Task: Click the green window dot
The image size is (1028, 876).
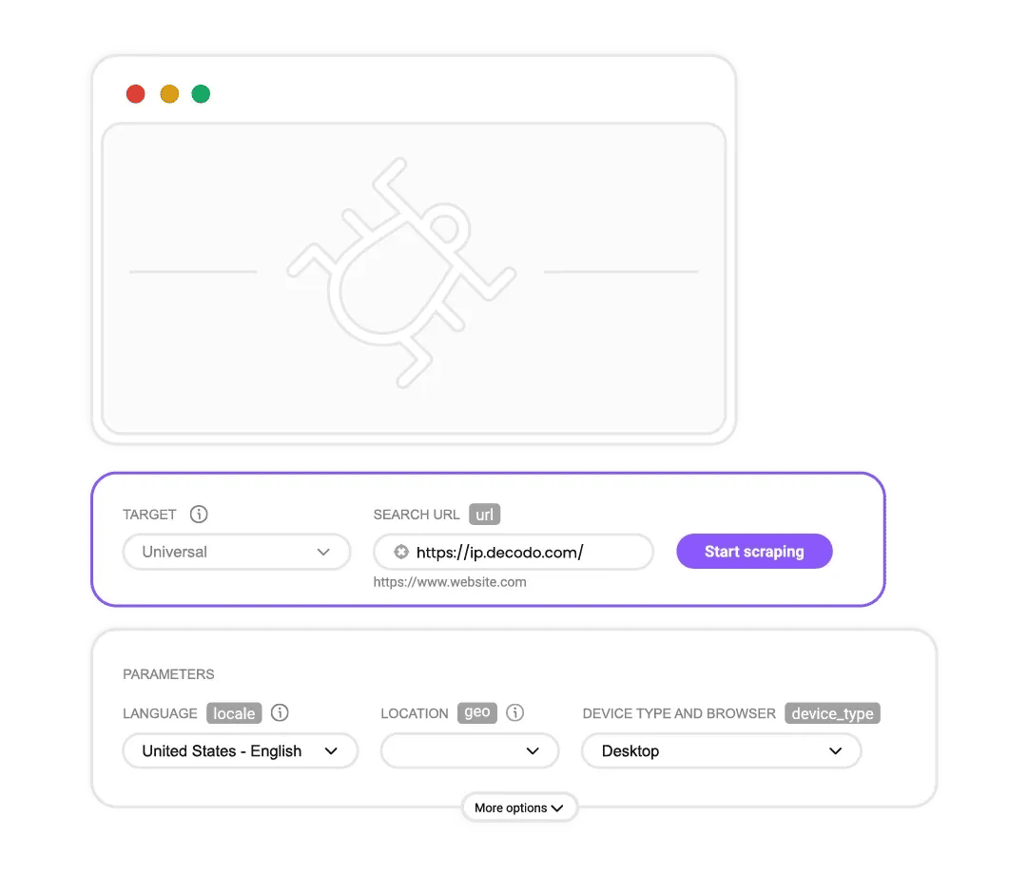Action: 201,94
